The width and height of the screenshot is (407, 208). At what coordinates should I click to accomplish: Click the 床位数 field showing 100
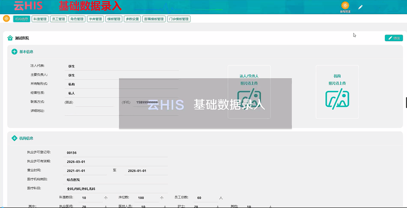coord(146,198)
